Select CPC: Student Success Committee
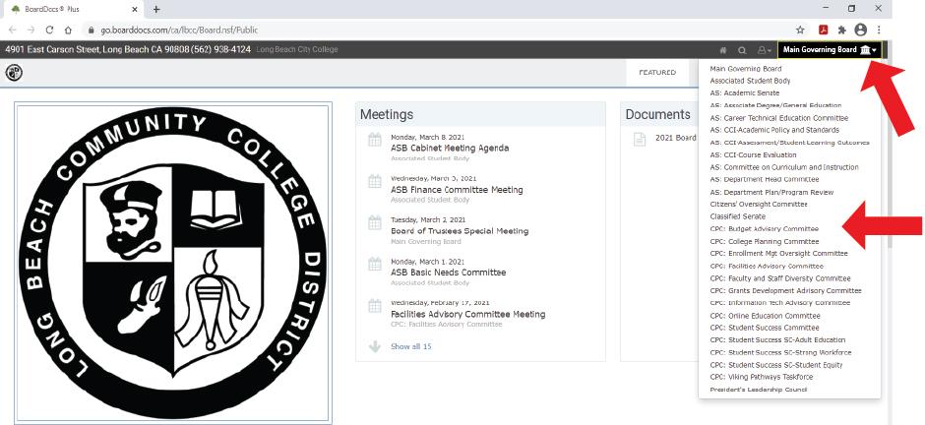 pos(764,328)
